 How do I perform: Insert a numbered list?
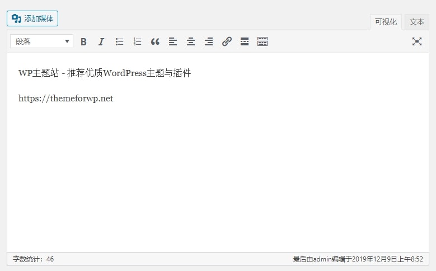click(137, 41)
